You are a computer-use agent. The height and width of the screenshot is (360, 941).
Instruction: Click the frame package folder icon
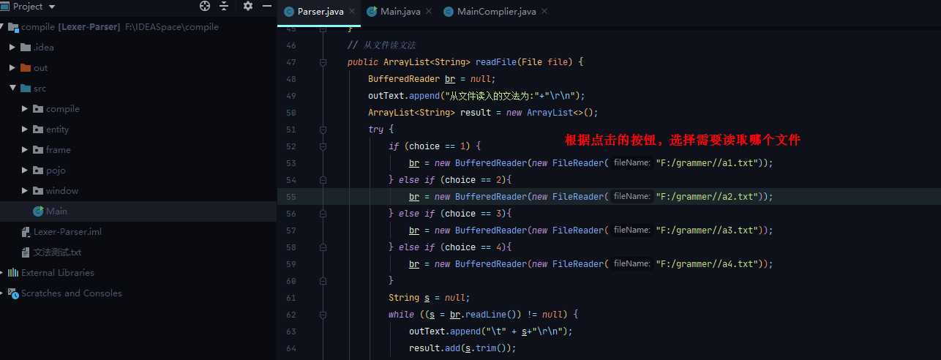38,150
